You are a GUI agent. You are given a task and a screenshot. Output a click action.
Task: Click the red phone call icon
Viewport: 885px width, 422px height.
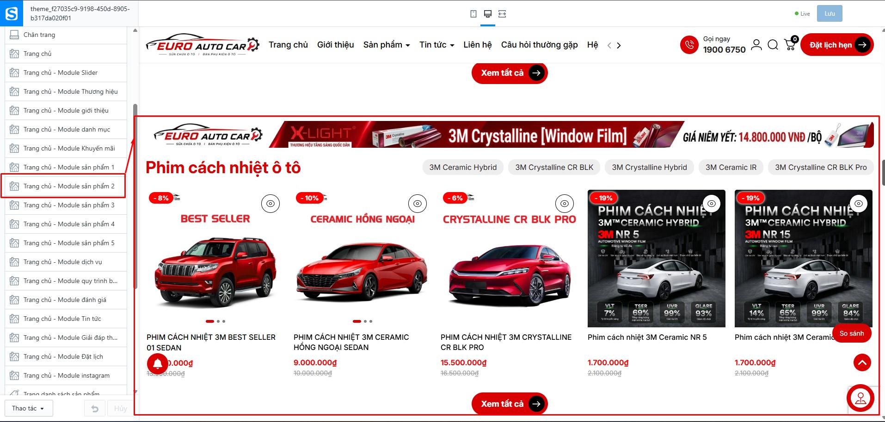coord(689,45)
